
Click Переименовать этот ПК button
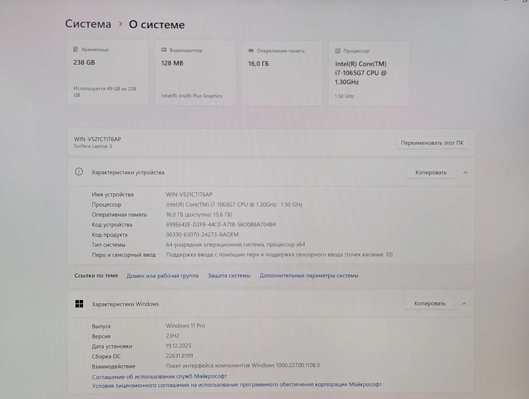tap(432, 143)
